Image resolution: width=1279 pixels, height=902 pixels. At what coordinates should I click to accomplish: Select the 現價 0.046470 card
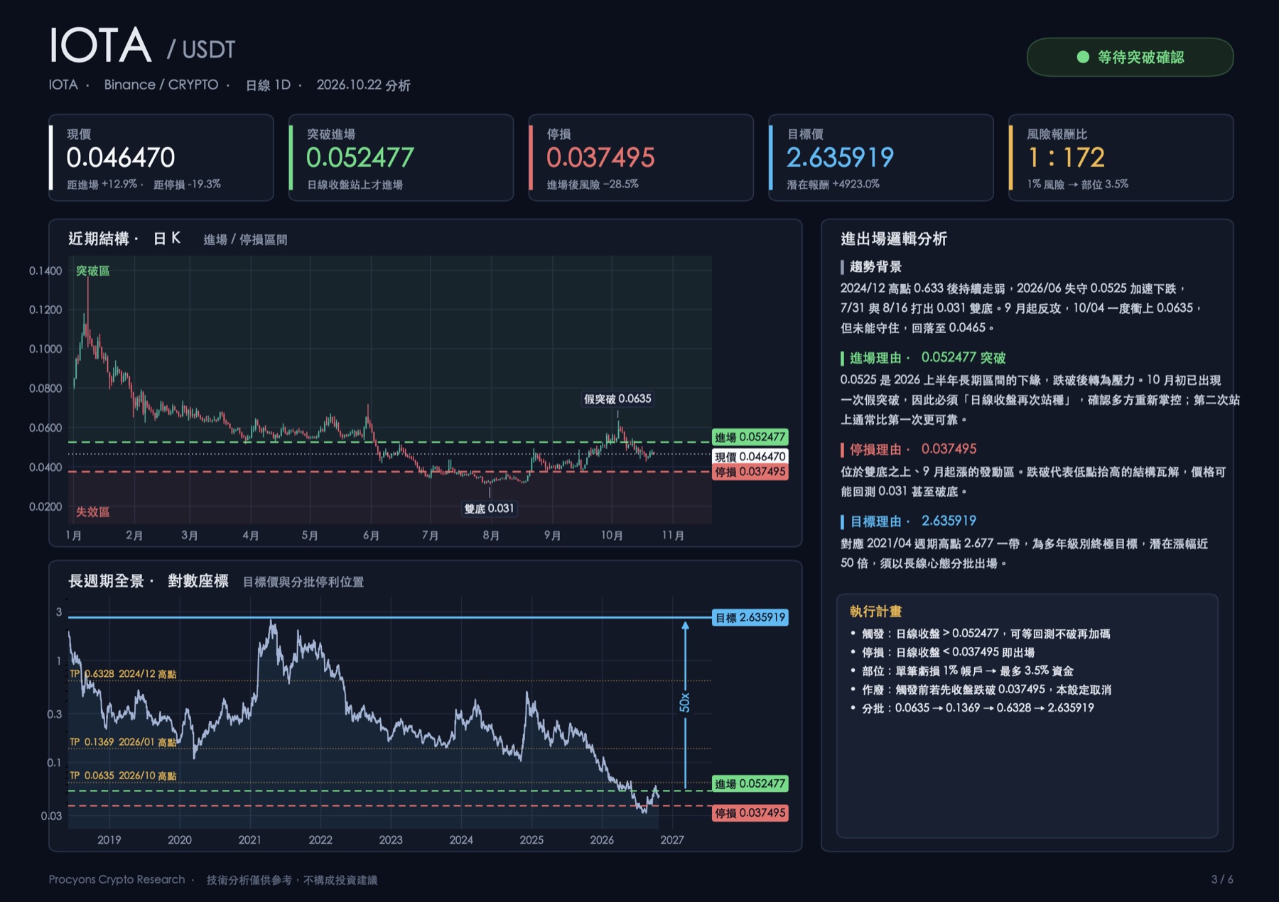161,158
